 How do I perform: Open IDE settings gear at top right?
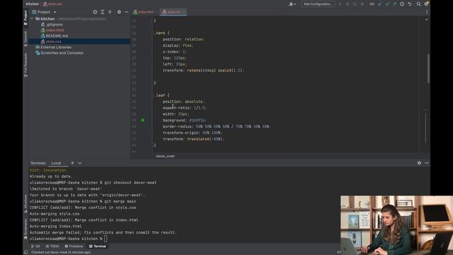[426, 4]
